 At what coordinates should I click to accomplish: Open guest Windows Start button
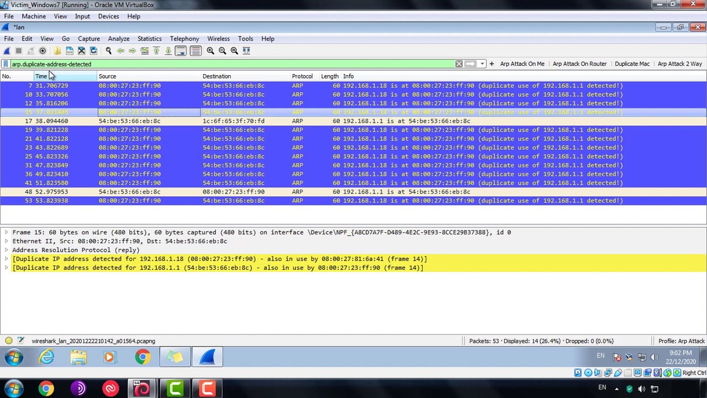point(14,358)
